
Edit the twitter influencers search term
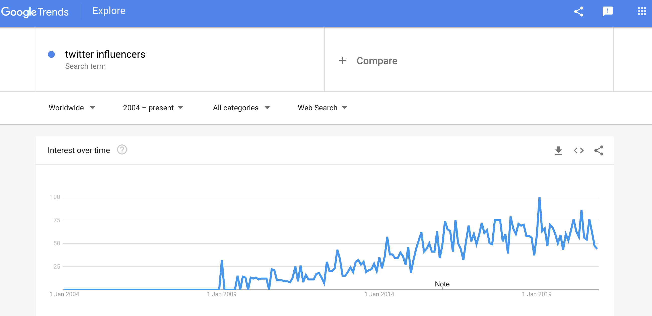(105, 54)
